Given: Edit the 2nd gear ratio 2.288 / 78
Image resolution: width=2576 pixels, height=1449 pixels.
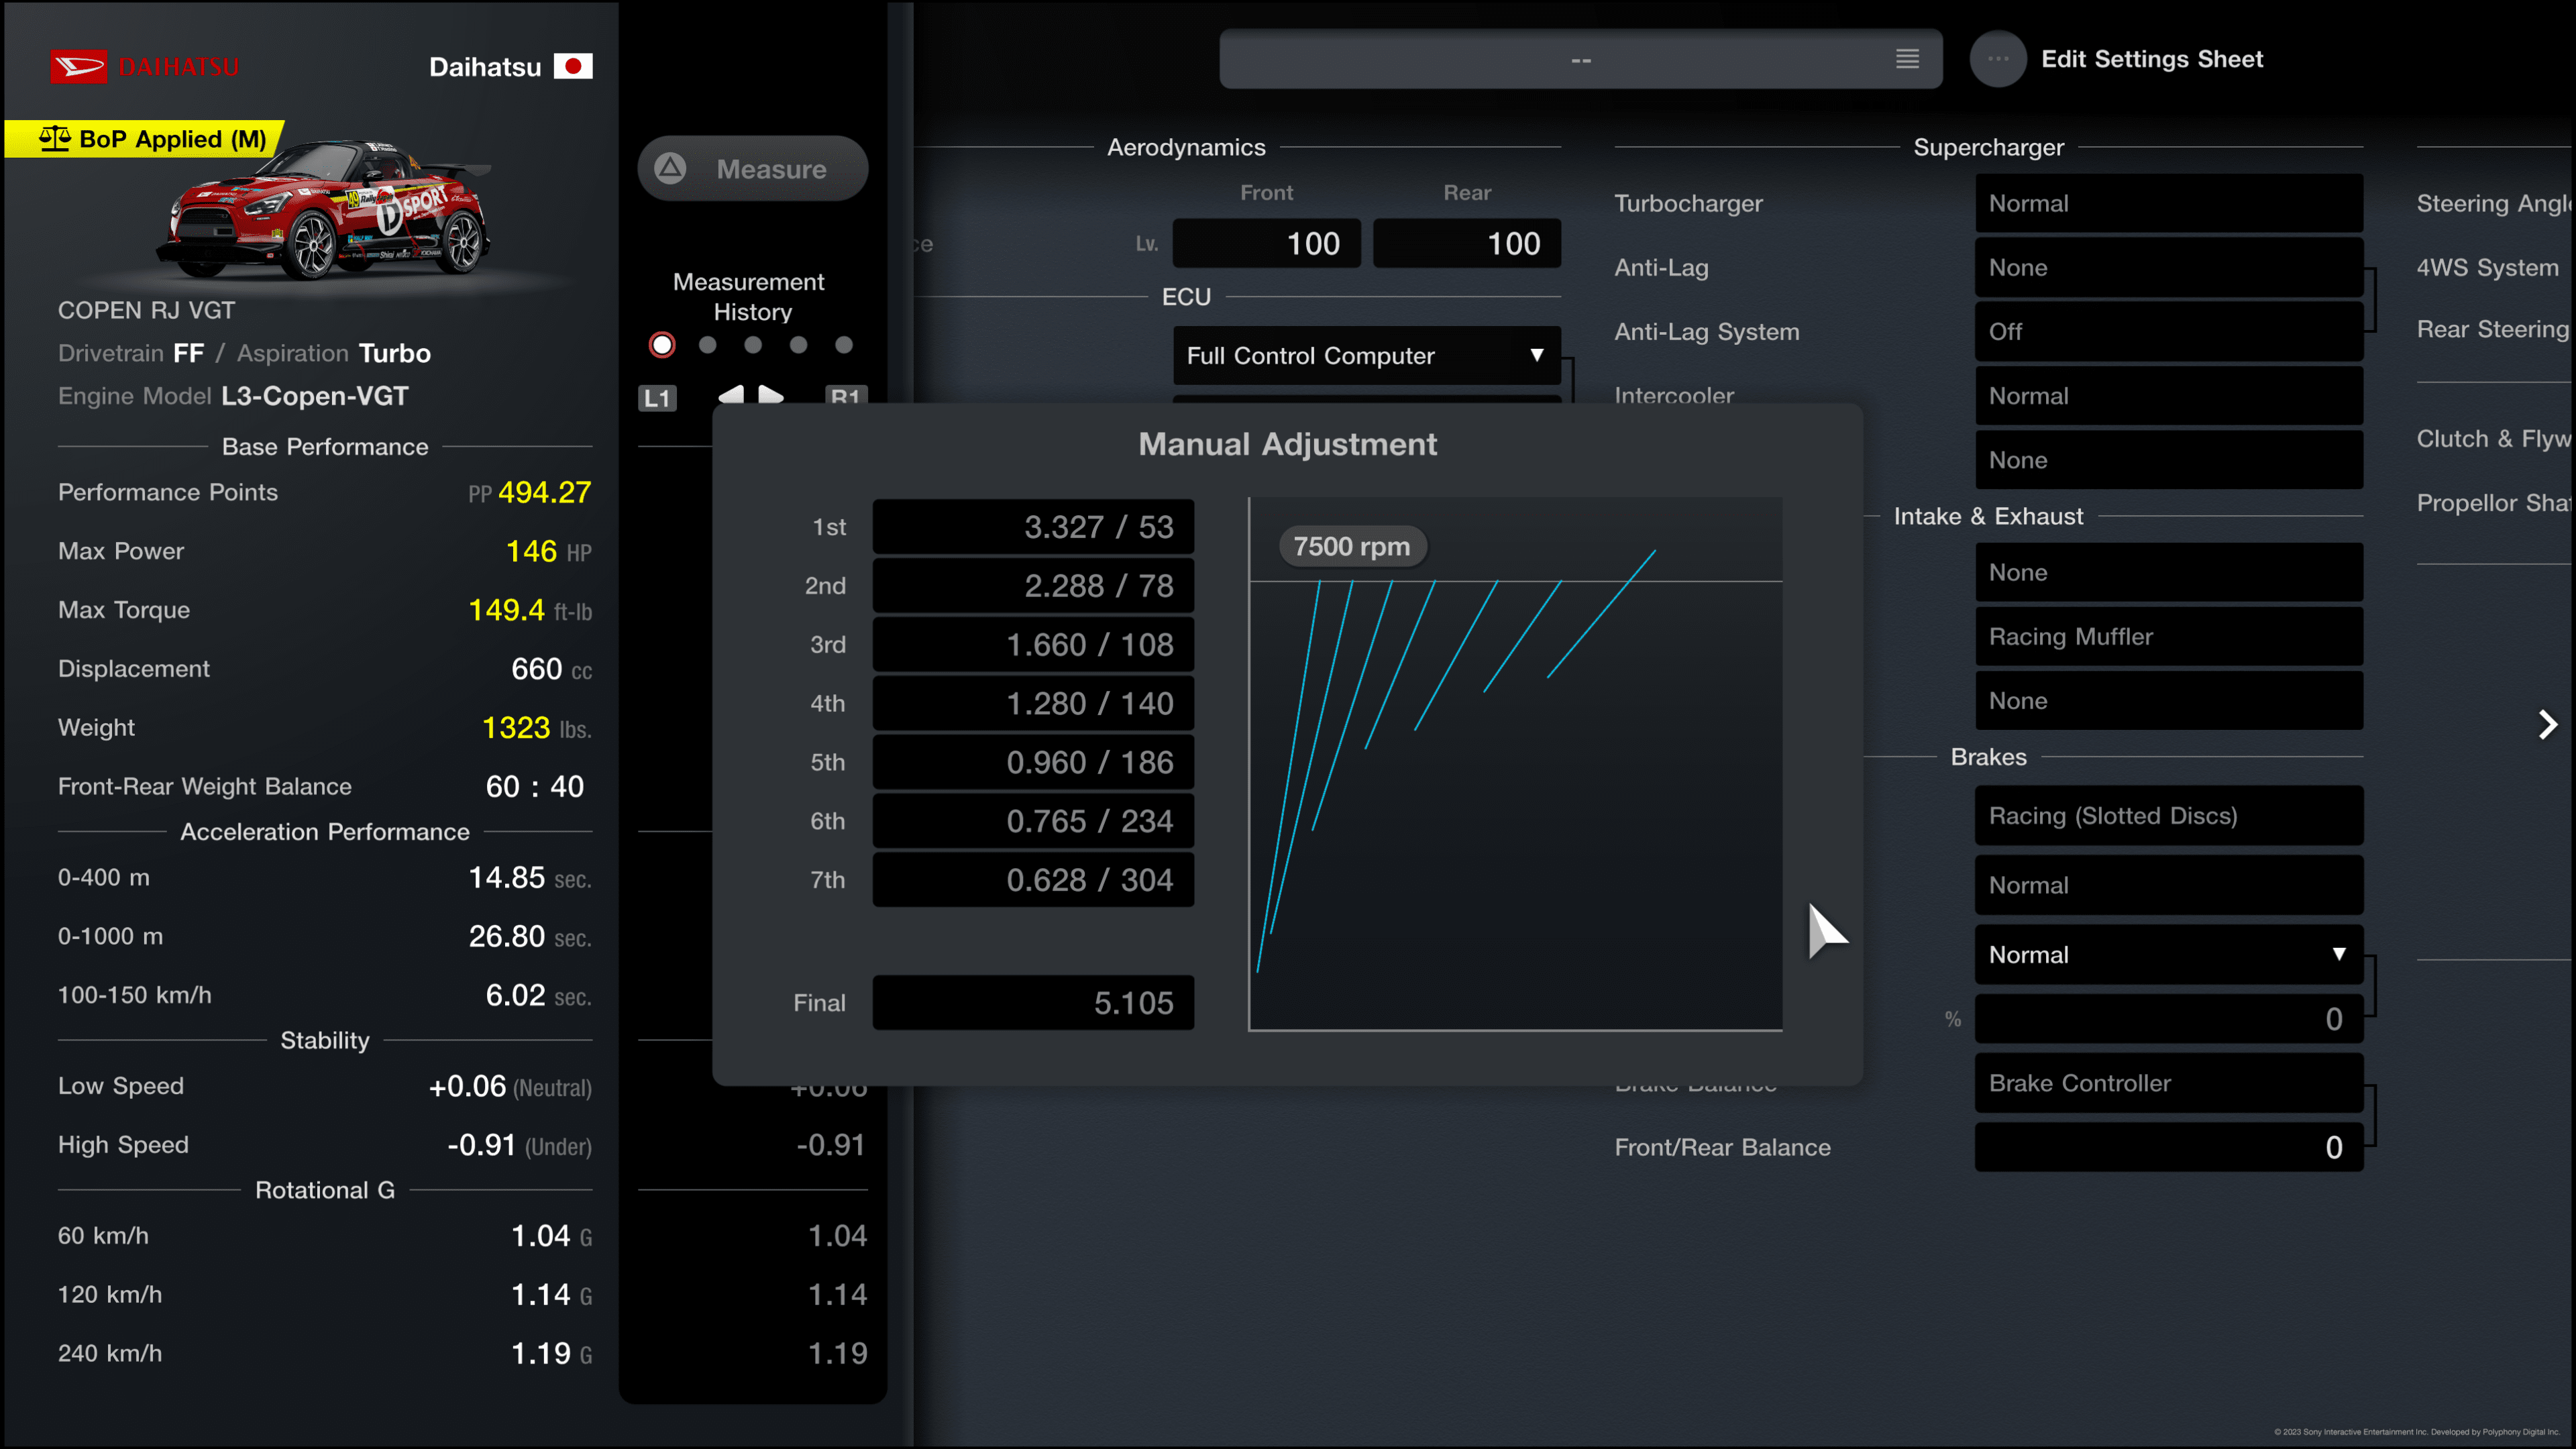Looking at the screenshot, I should 1033,585.
